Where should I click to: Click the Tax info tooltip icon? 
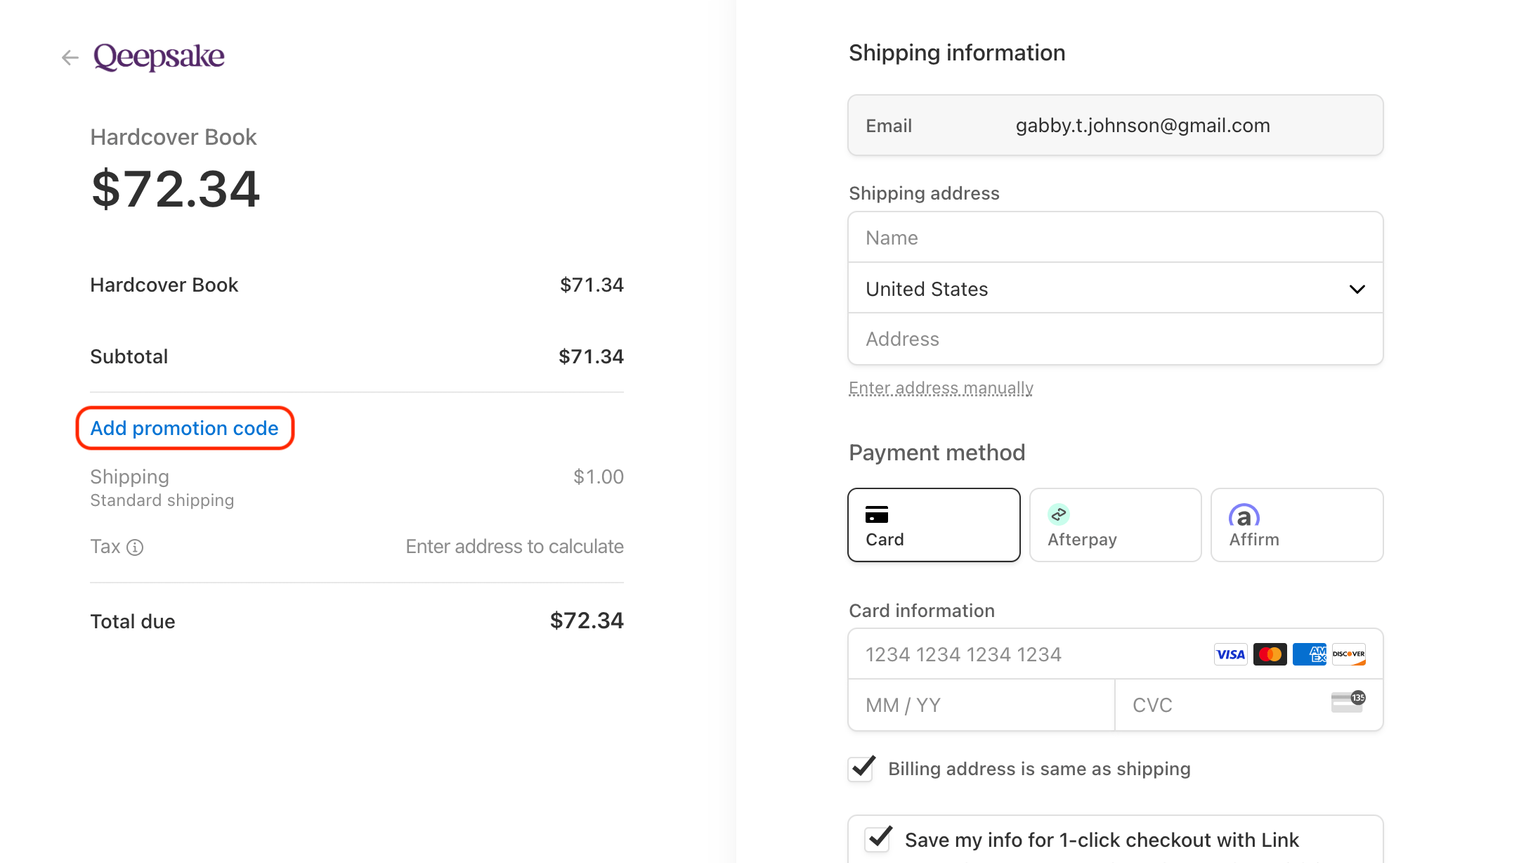pyautogui.click(x=136, y=547)
